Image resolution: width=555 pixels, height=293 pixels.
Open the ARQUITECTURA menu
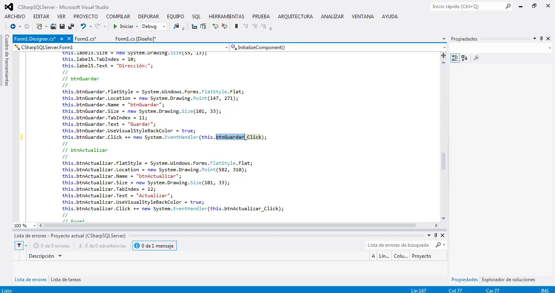point(295,17)
